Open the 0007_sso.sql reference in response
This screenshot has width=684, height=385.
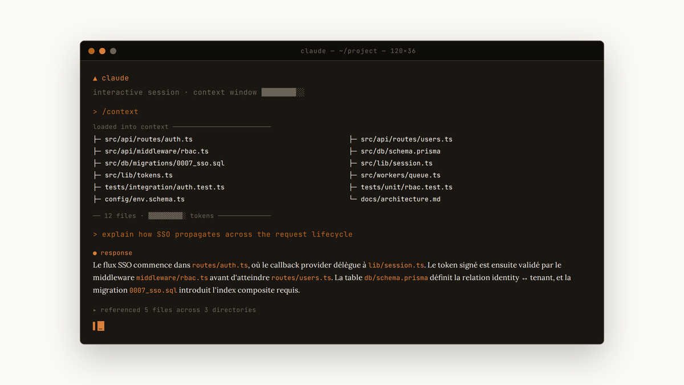[153, 291]
